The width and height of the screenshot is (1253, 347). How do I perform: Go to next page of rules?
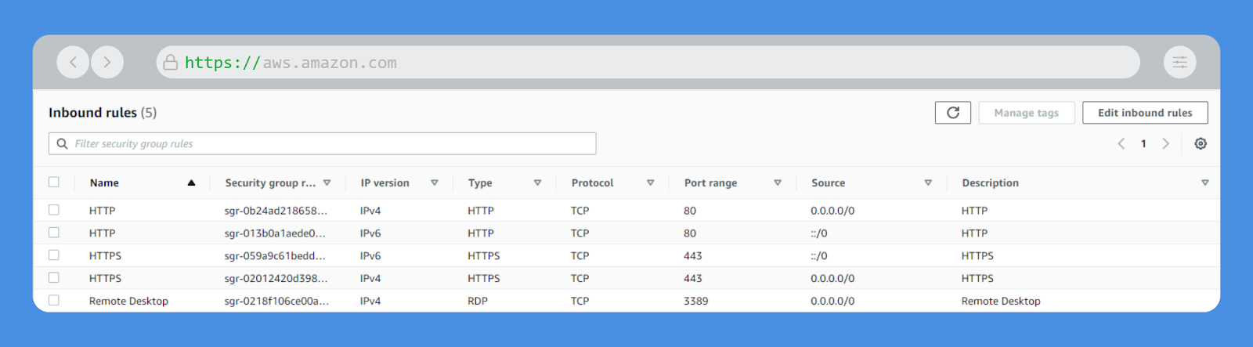tap(1165, 143)
